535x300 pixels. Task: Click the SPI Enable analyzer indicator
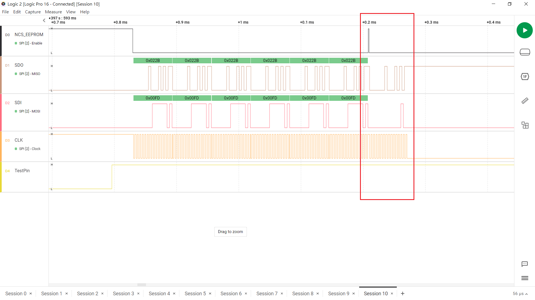coord(30,43)
